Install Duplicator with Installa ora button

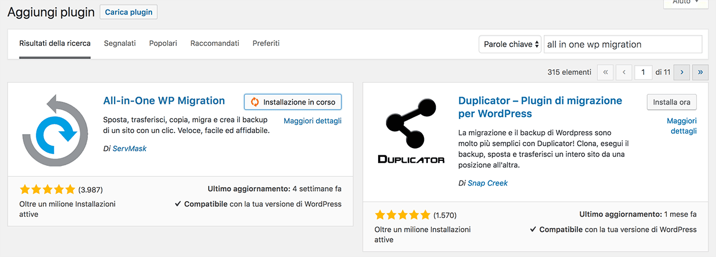[672, 102]
